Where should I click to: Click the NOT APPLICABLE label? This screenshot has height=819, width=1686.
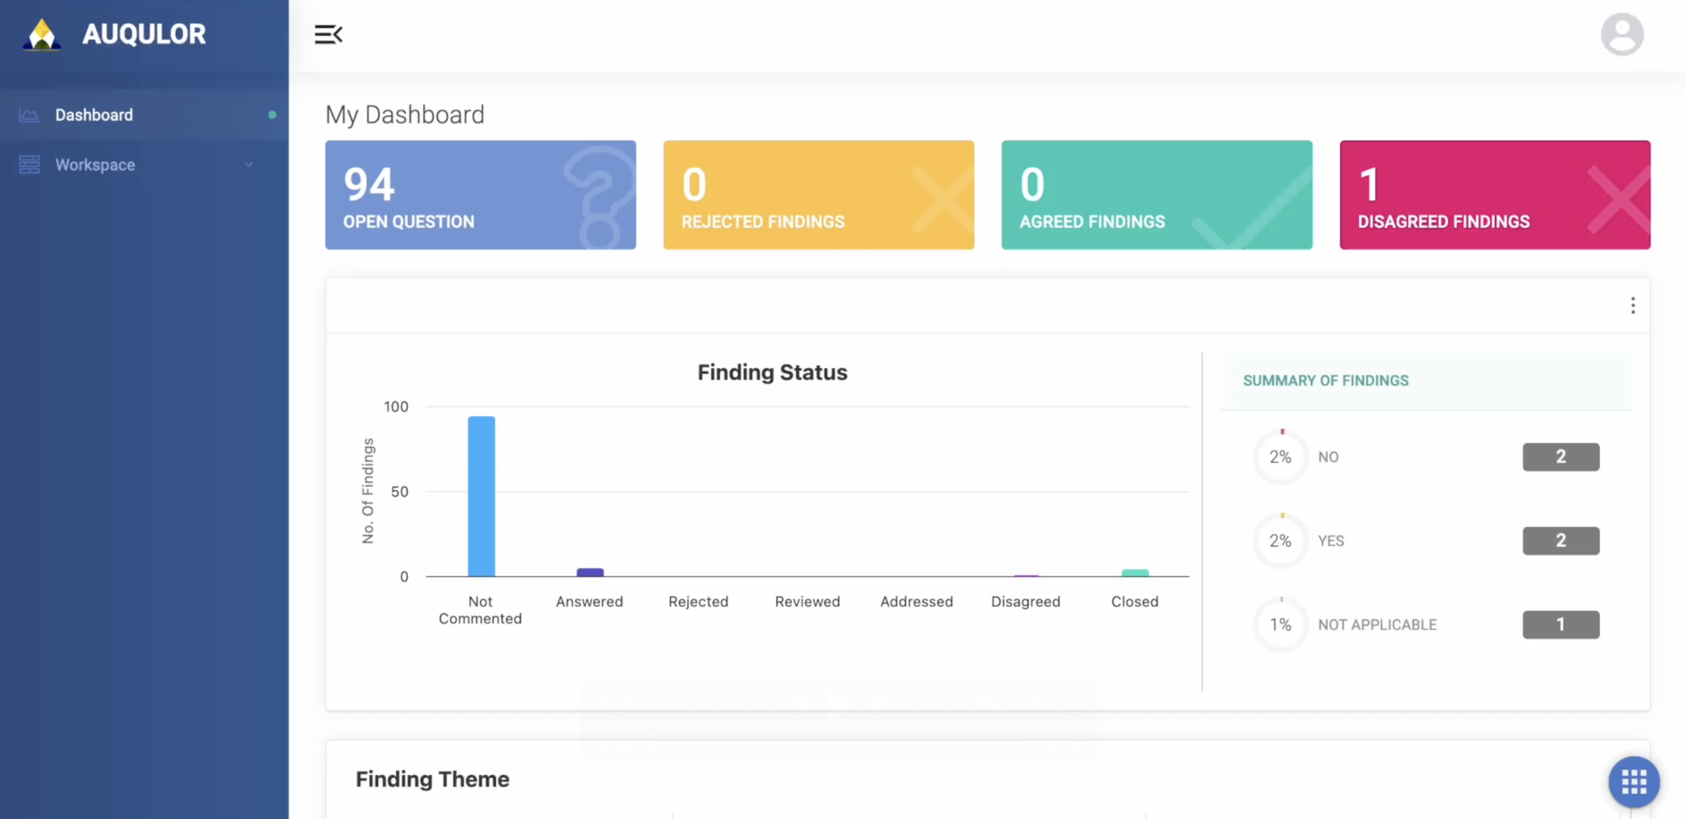(x=1377, y=624)
